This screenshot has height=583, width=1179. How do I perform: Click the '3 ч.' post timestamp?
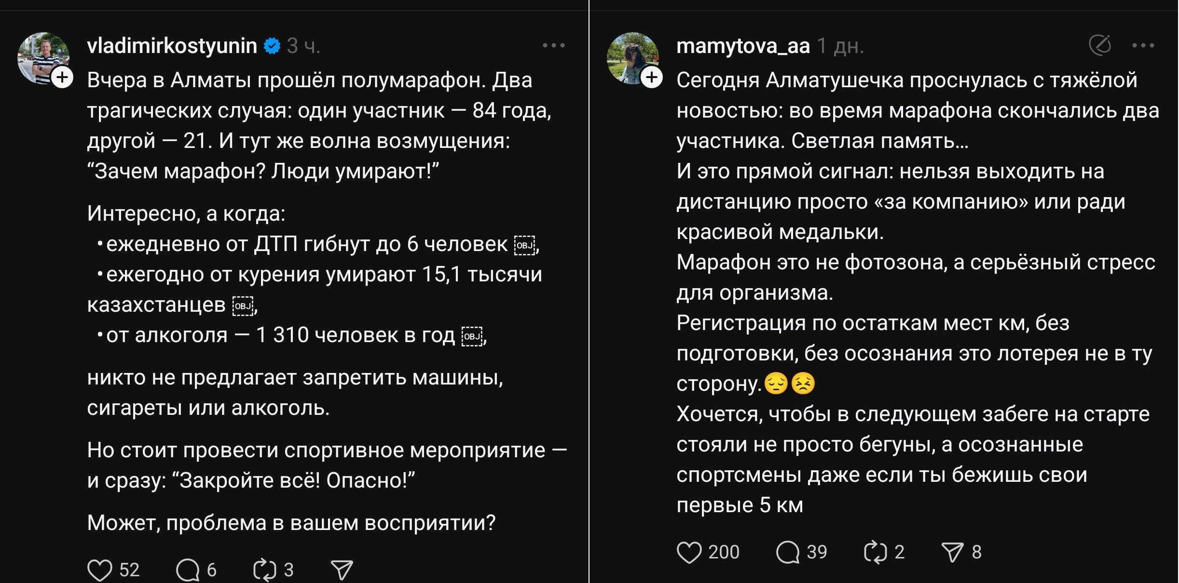click(303, 46)
